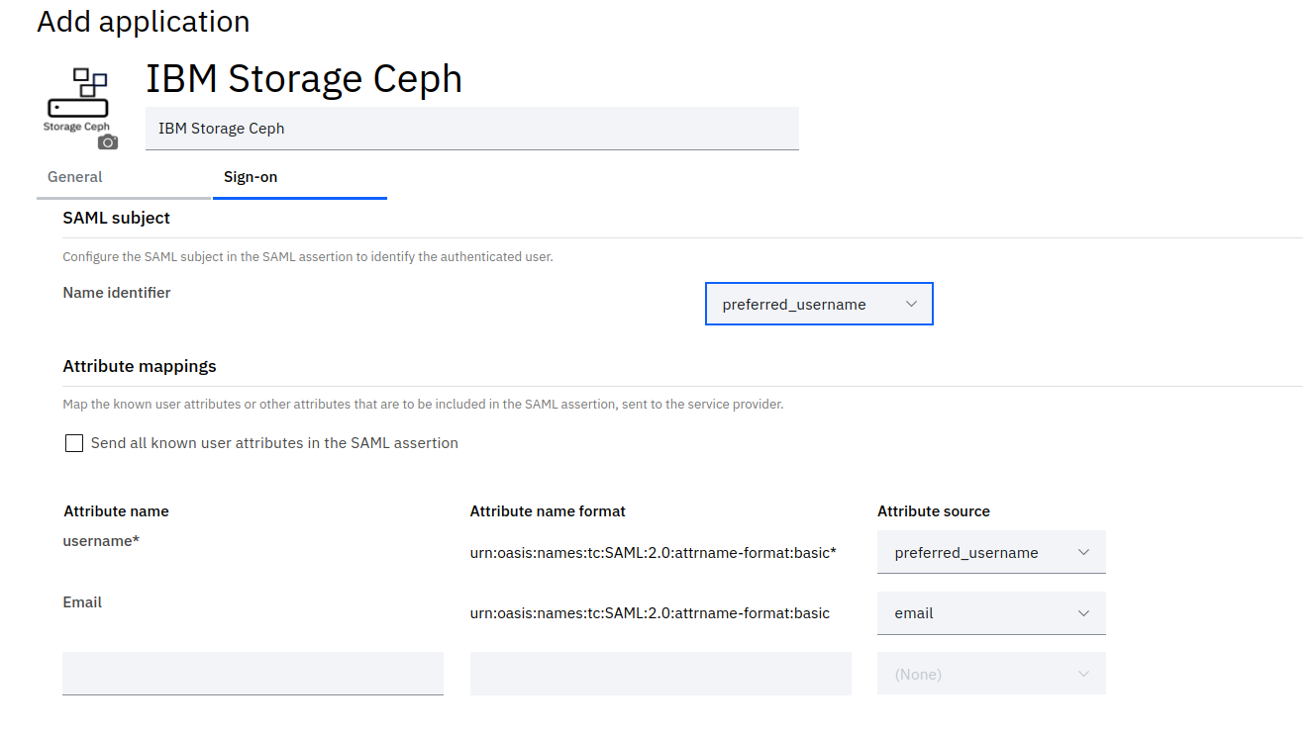Click the camera icon to change app logo
1316x735 pixels.
point(108,141)
